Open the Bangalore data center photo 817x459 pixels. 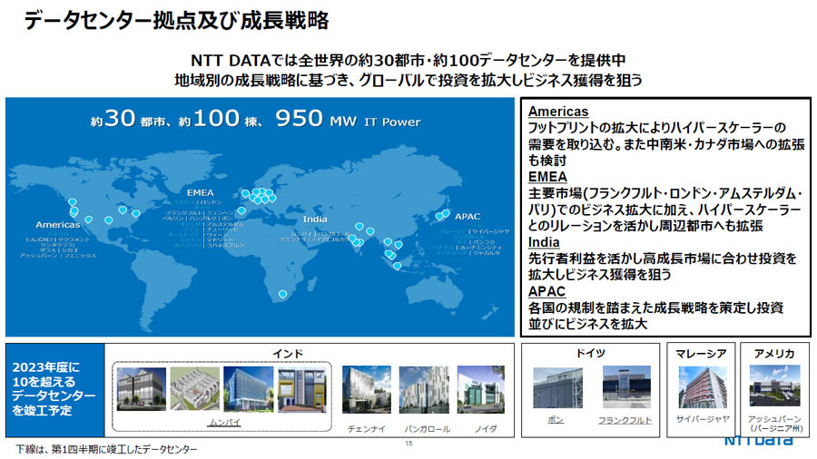pyautogui.click(x=424, y=389)
